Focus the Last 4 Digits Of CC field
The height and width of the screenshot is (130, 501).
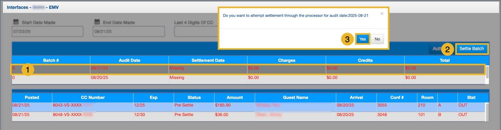click(196, 31)
